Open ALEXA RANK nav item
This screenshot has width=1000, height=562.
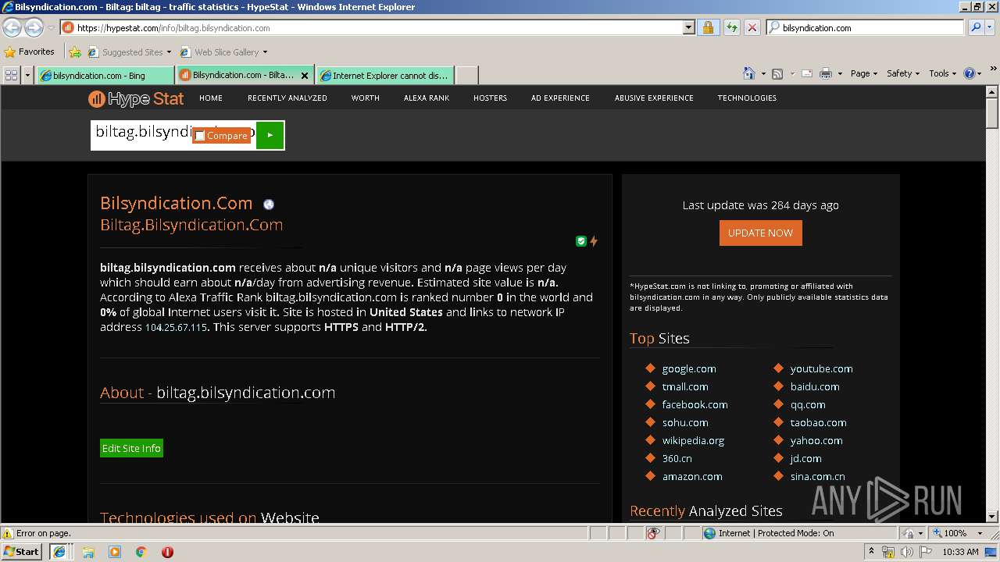[427, 98]
